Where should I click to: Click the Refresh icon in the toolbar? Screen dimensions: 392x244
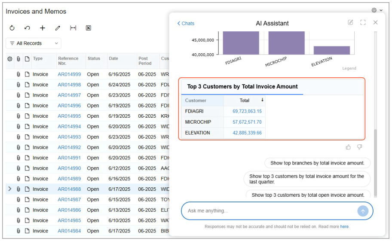tap(12, 28)
